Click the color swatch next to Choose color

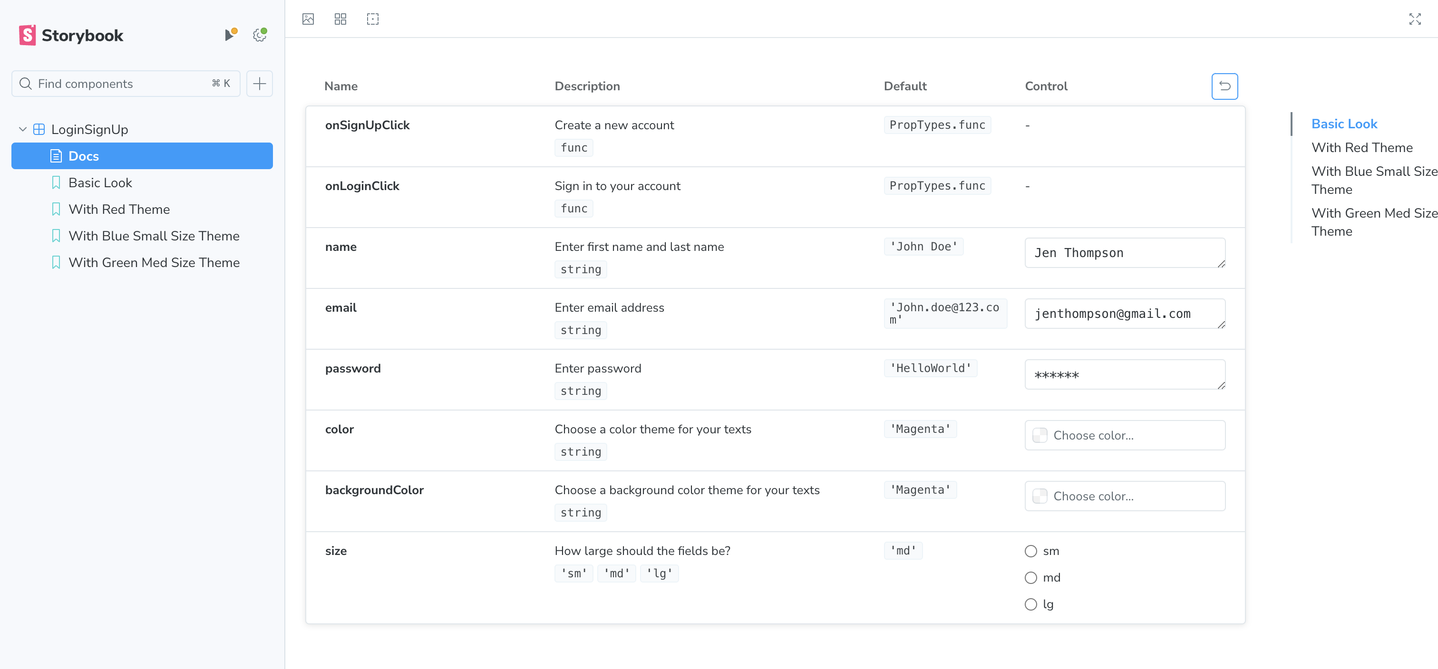[x=1040, y=435]
